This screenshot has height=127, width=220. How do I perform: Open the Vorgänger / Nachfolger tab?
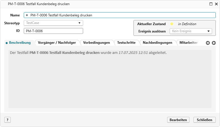pyautogui.click(x=57, y=43)
